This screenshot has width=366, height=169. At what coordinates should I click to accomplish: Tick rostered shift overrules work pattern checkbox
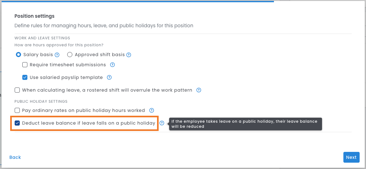[x=17, y=90]
